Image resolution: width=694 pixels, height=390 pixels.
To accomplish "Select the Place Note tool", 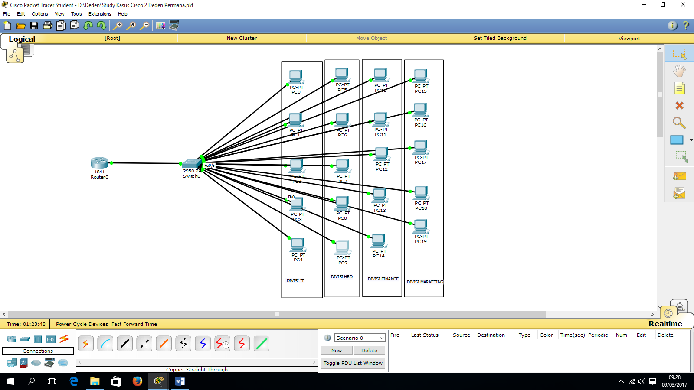I will (679, 88).
